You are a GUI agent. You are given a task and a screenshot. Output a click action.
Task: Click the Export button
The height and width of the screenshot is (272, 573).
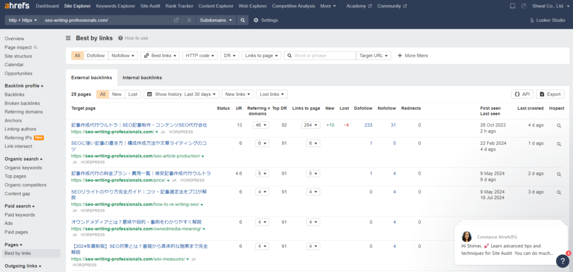549,94
